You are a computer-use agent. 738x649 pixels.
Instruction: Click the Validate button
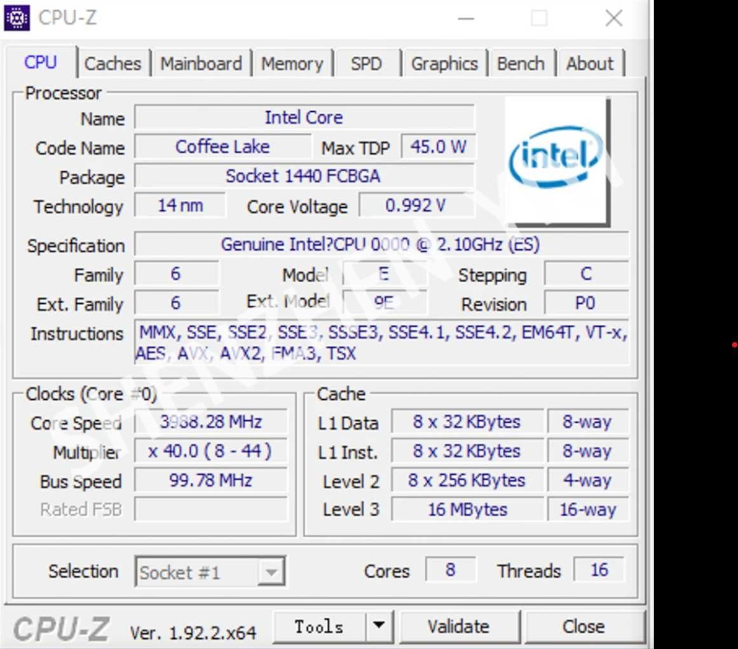click(x=459, y=626)
